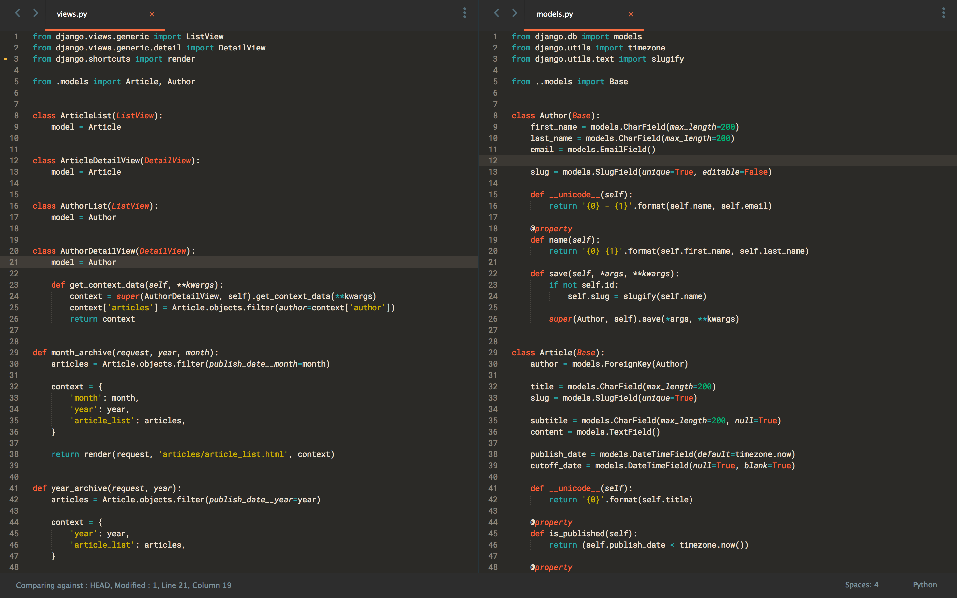The width and height of the screenshot is (957, 598).
Task: Click line number 21 in the views.py gutter
Action: point(14,262)
